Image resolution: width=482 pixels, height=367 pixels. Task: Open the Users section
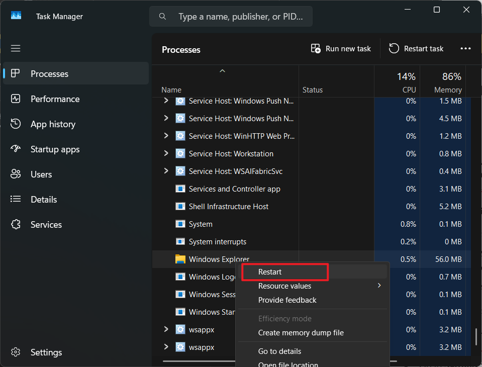(41, 174)
